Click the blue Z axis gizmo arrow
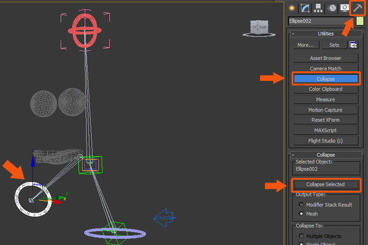 33,161
